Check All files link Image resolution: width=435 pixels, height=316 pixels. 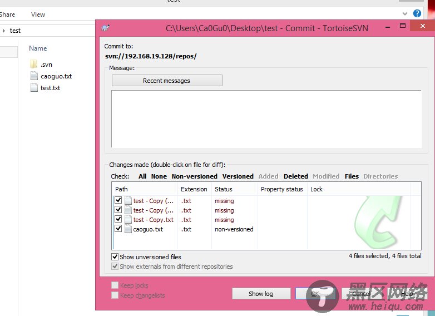[142, 176]
